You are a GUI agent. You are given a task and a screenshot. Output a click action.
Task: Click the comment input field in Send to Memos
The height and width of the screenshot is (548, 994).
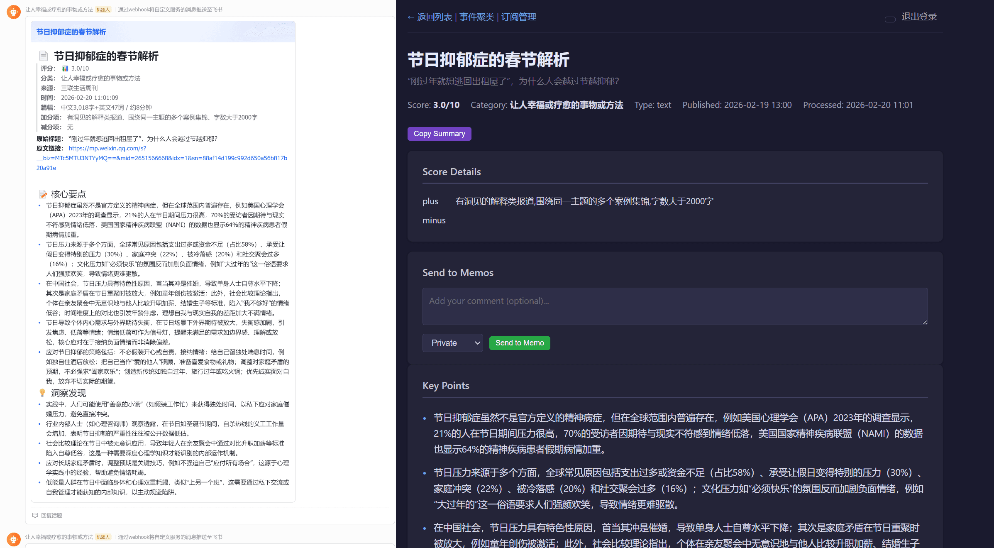click(674, 306)
